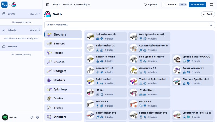Select the Blasters category tab
Image resolution: width=217 pixels, height=122 pixels.
pyautogui.click(x=63, y=44)
